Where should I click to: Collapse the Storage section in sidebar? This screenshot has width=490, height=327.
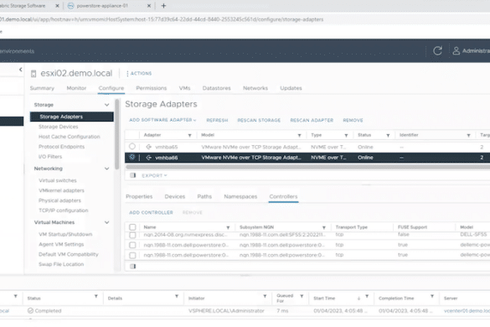point(106,105)
